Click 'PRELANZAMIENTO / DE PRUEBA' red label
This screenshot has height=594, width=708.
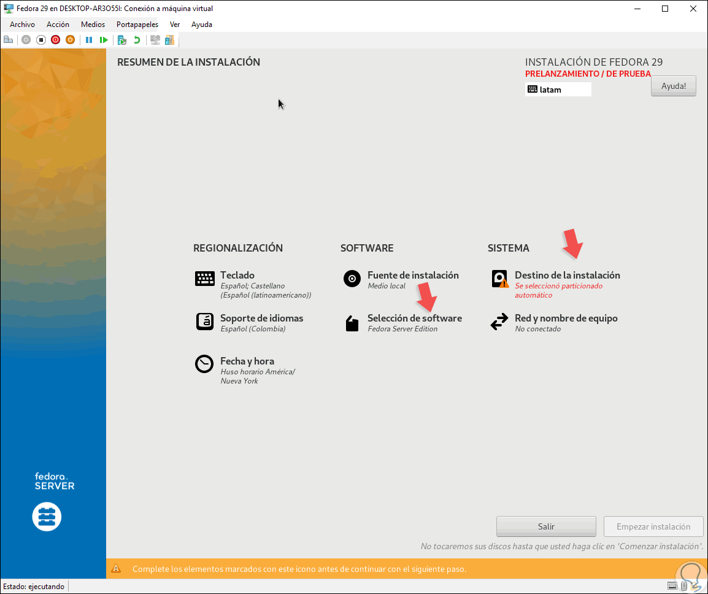588,74
